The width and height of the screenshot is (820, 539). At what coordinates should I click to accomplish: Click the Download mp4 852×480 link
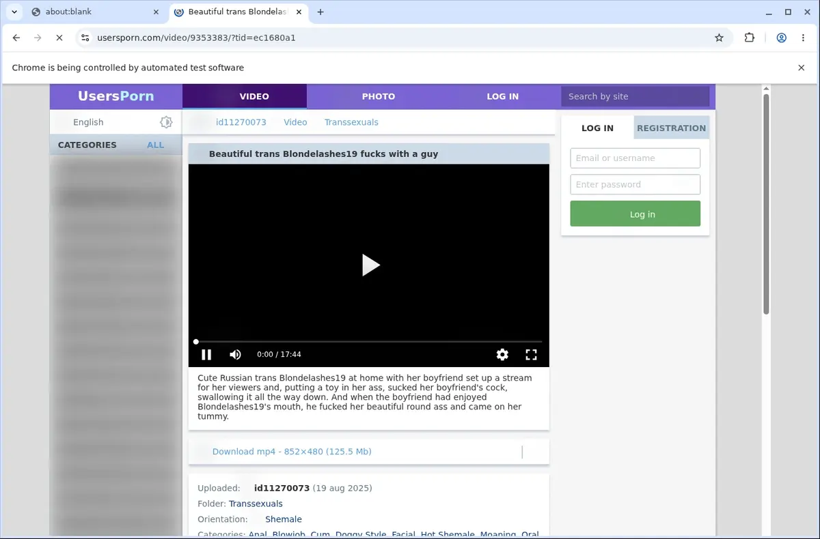coord(292,452)
